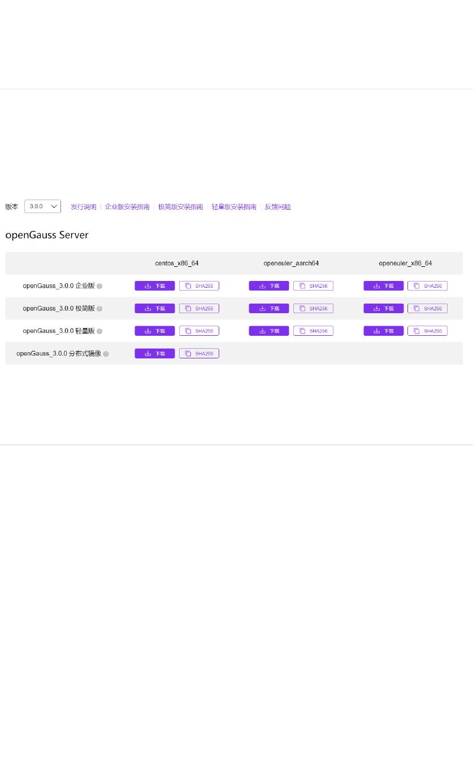473x779 pixels.
Task: Click the openeuler_x86_64 column header
Action: click(x=405, y=263)
